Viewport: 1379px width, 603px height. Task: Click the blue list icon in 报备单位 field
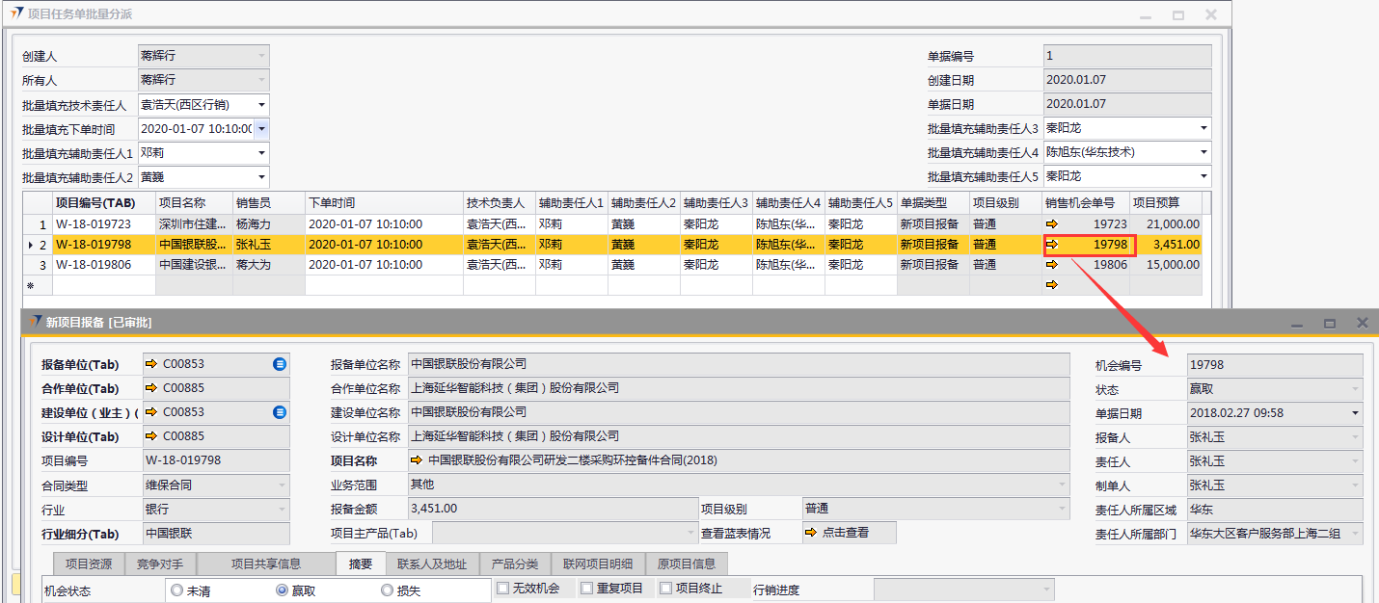point(280,364)
